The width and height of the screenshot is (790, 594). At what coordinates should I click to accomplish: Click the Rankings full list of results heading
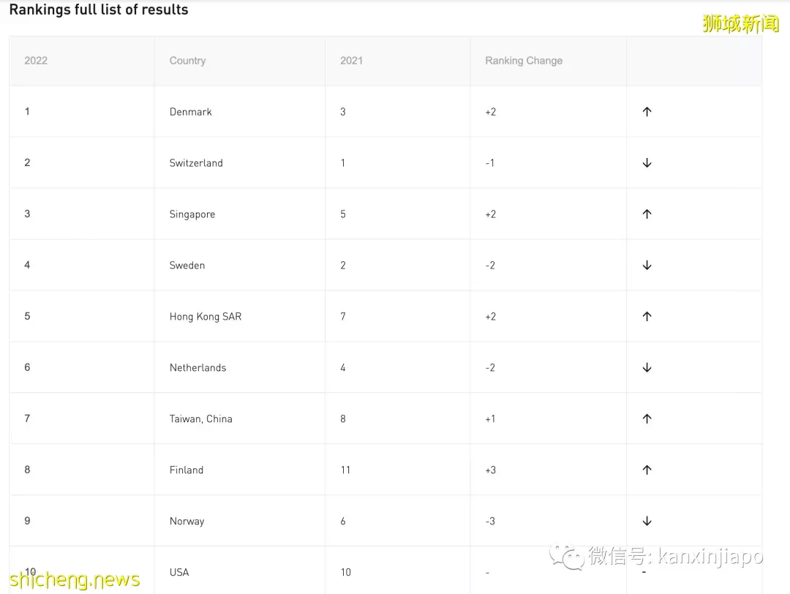pos(99,10)
